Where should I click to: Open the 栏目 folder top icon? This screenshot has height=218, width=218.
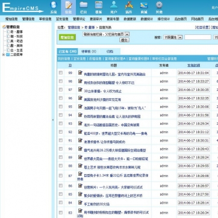click(x=84, y=8)
